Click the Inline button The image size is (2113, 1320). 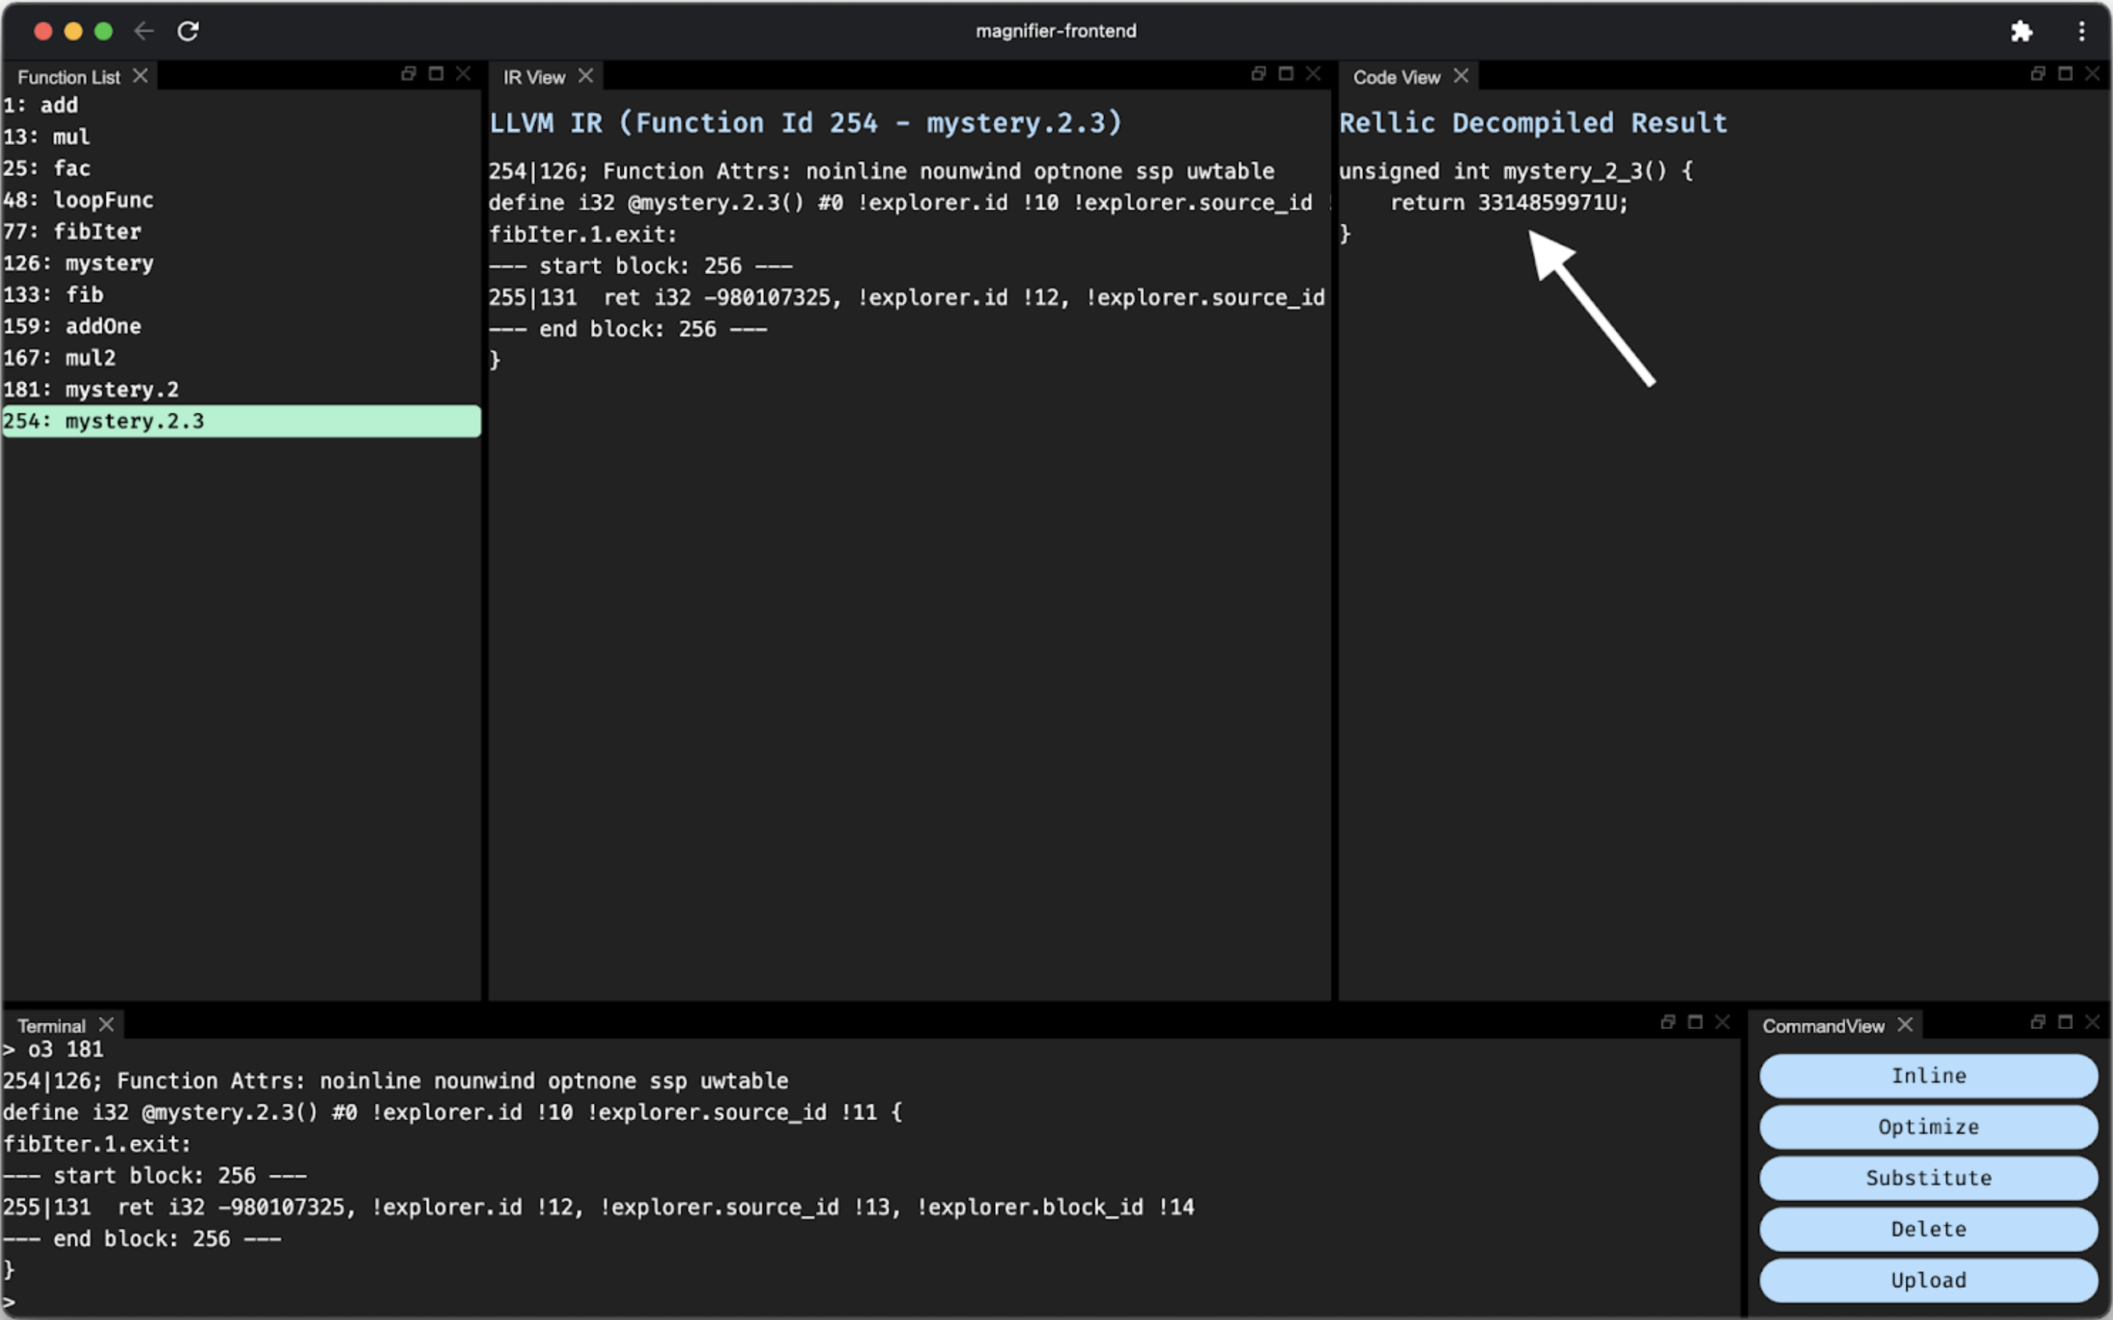1928,1076
